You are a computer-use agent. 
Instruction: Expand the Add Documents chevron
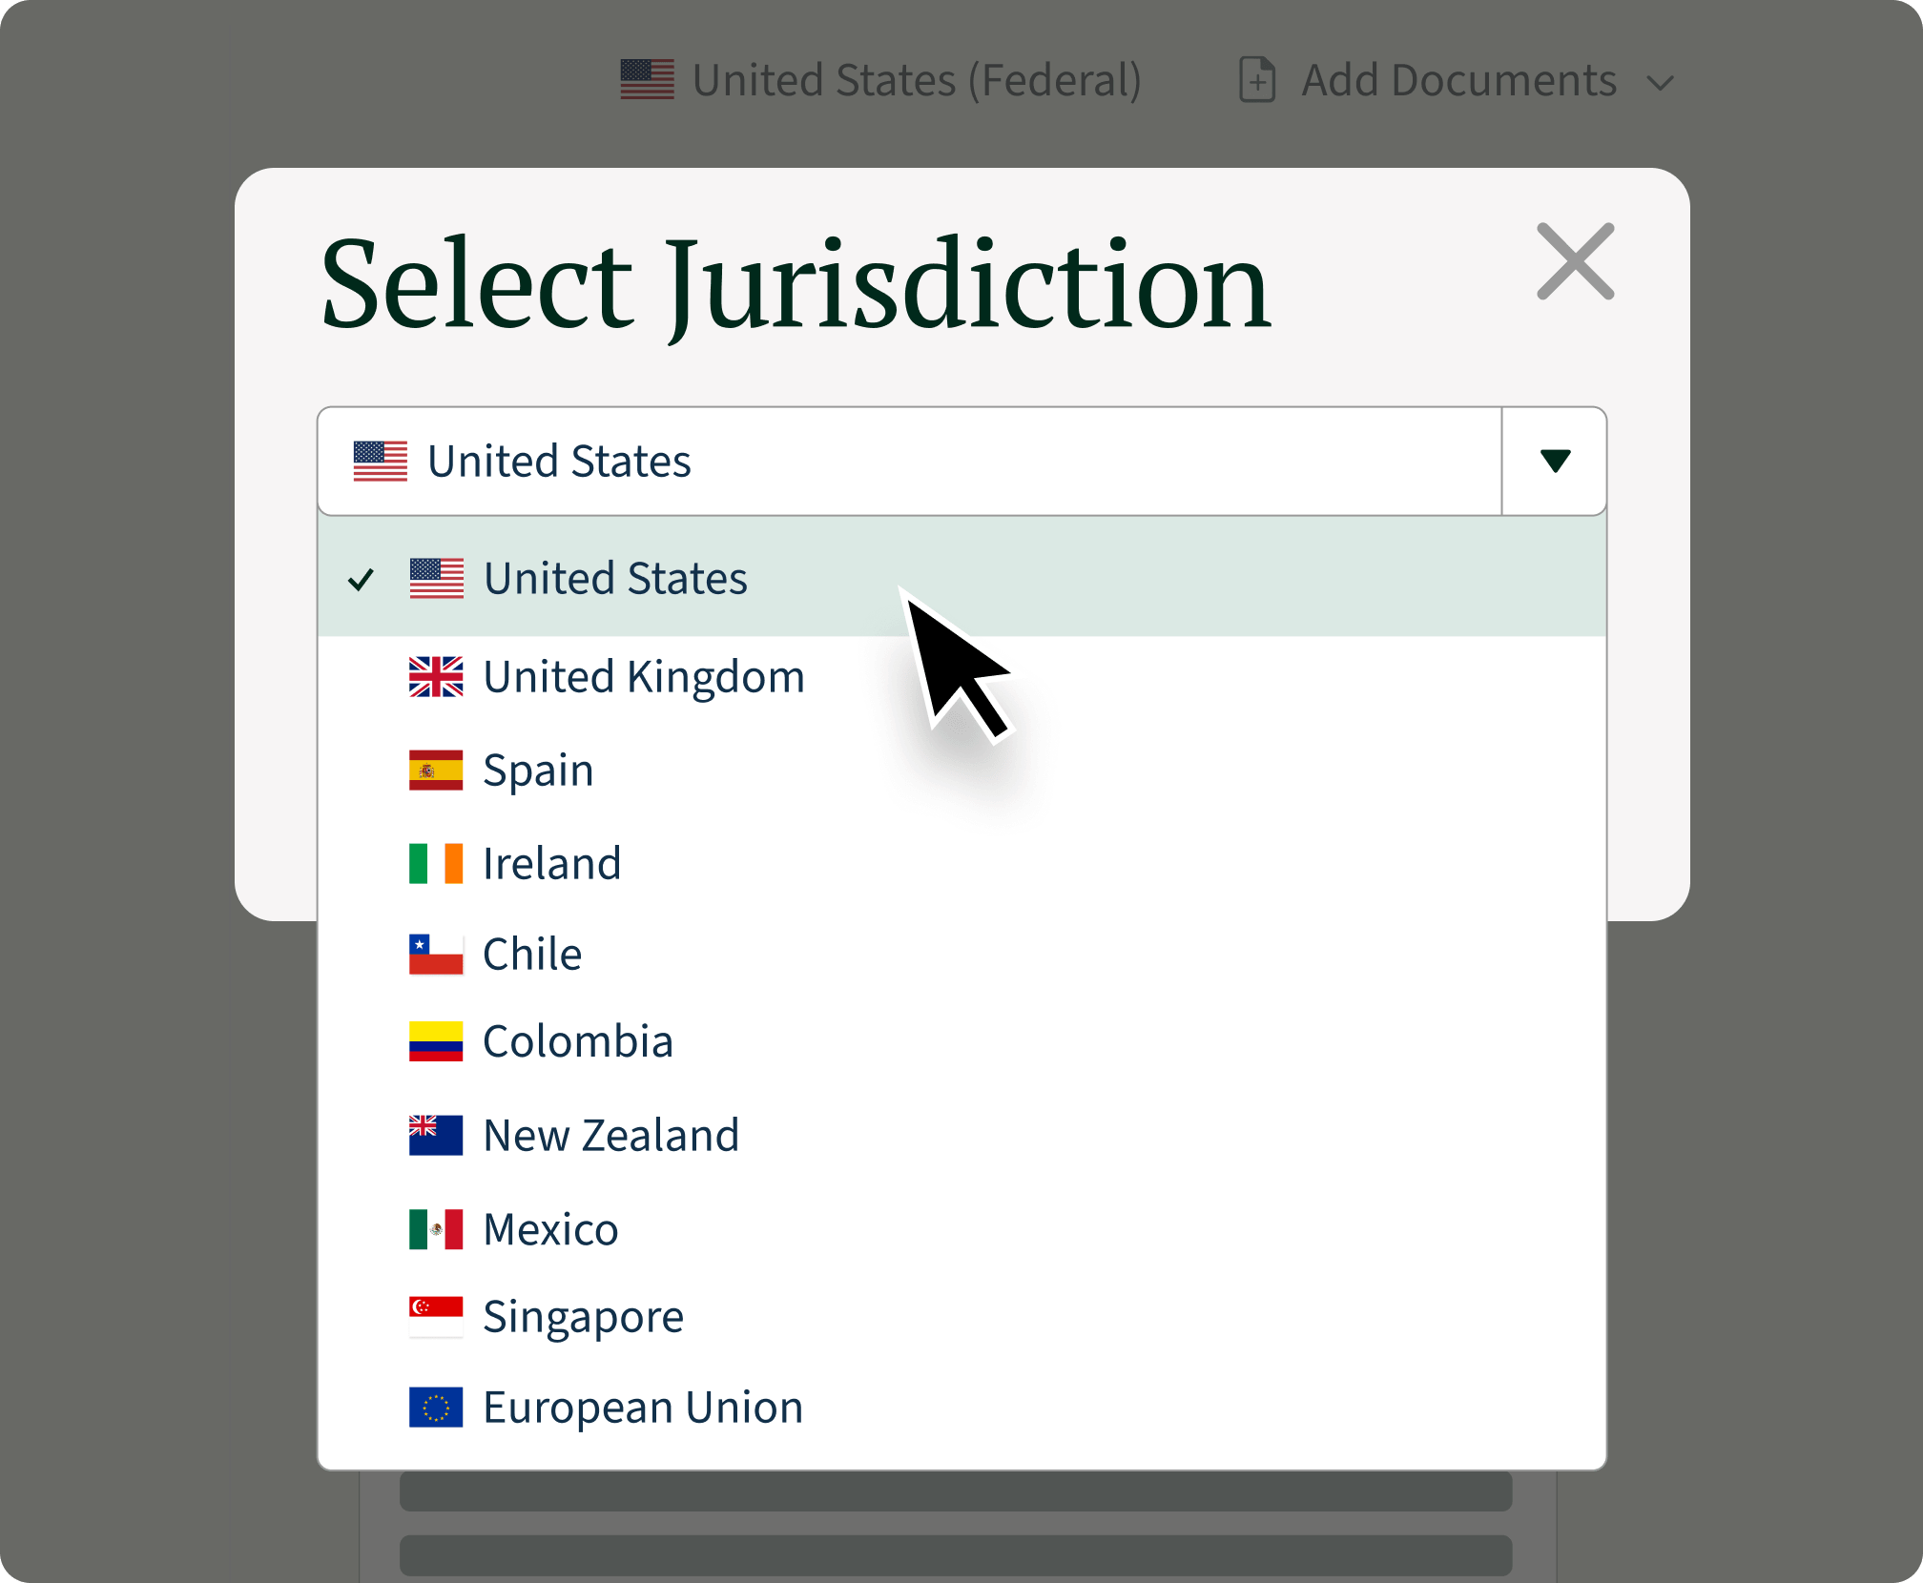[1661, 84]
